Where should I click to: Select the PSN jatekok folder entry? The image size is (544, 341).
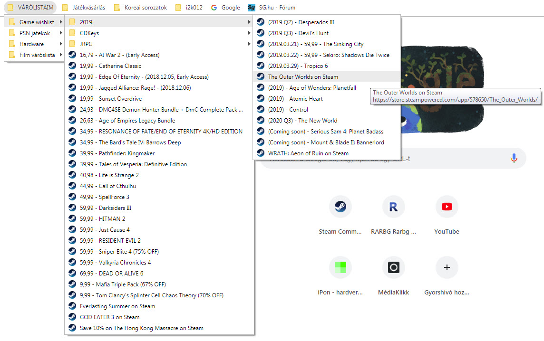click(x=35, y=33)
